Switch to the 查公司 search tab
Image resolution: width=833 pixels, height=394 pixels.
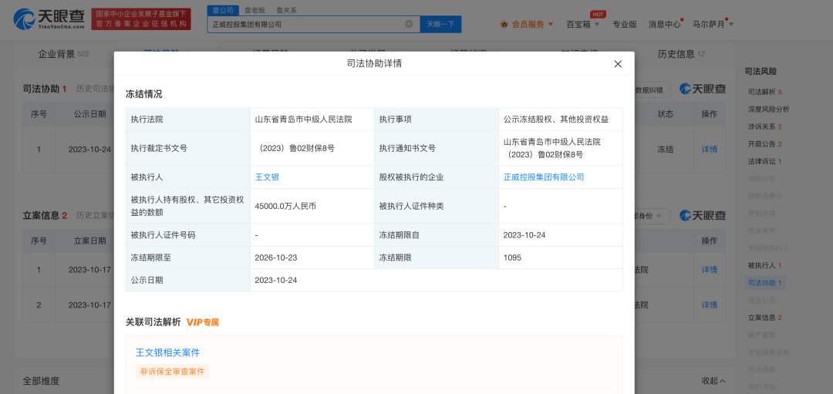point(223,10)
